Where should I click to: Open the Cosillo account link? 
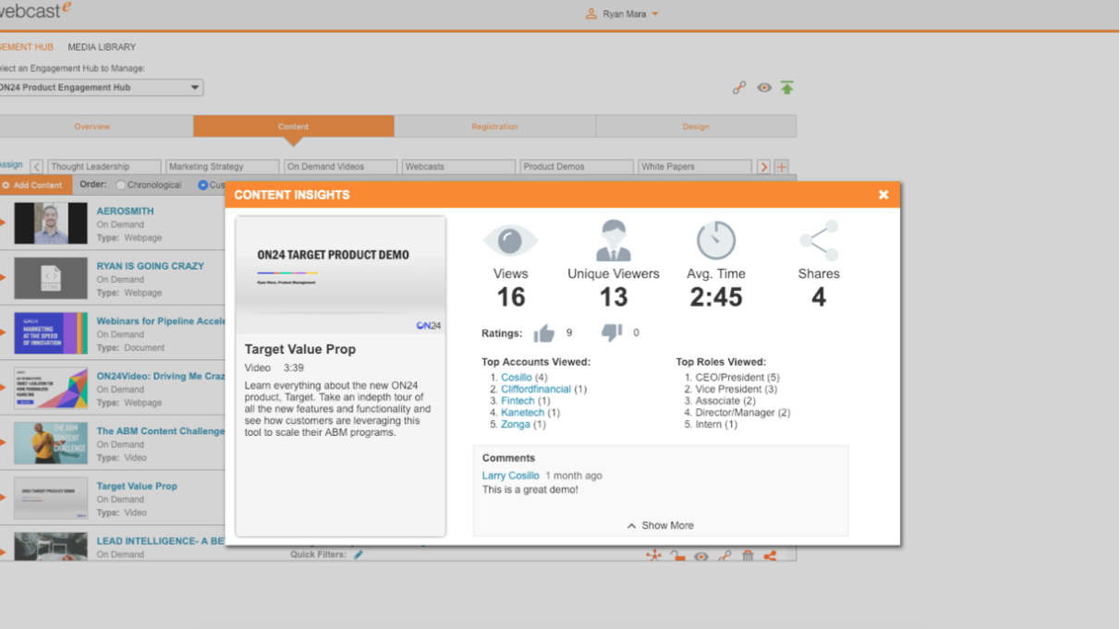point(517,378)
